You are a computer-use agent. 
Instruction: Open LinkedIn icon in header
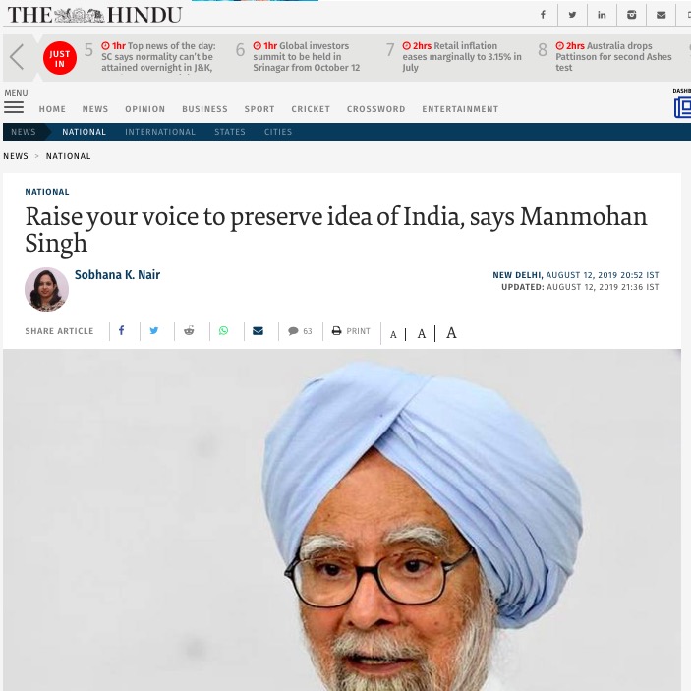602,15
